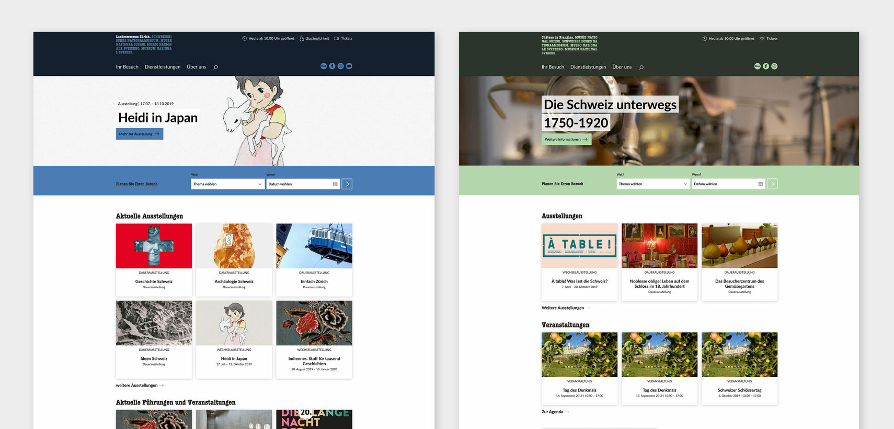The height and width of the screenshot is (429, 894).
Task: Open the 'Tickets' link on the Château de Prangins page
Action: click(772, 38)
